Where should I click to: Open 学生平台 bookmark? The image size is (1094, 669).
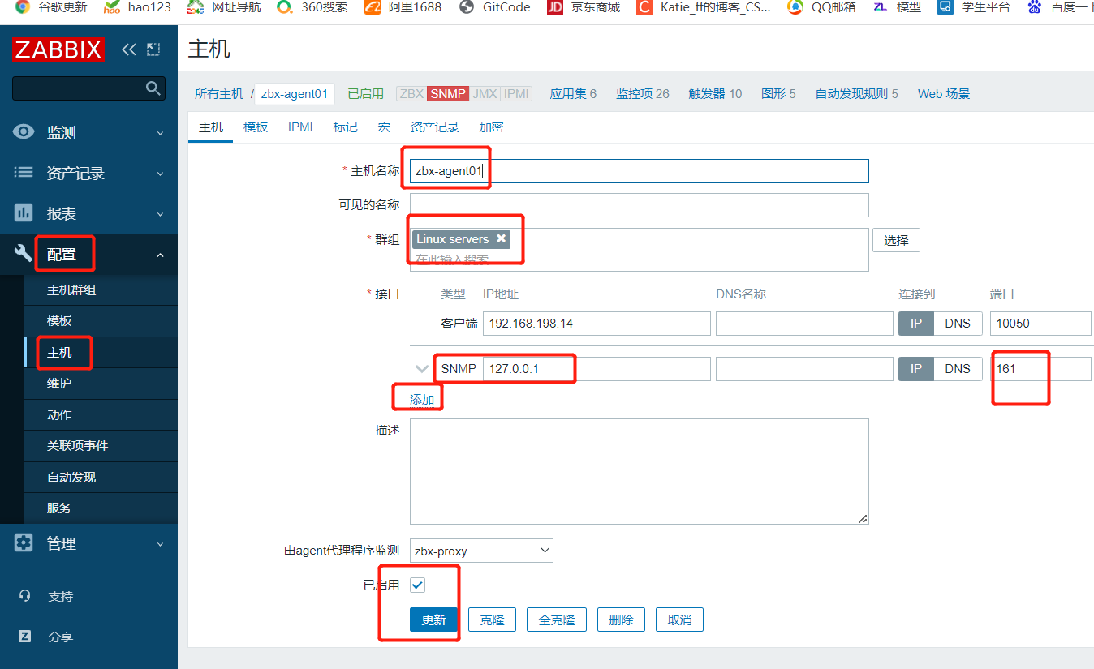click(x=974, y=7)
